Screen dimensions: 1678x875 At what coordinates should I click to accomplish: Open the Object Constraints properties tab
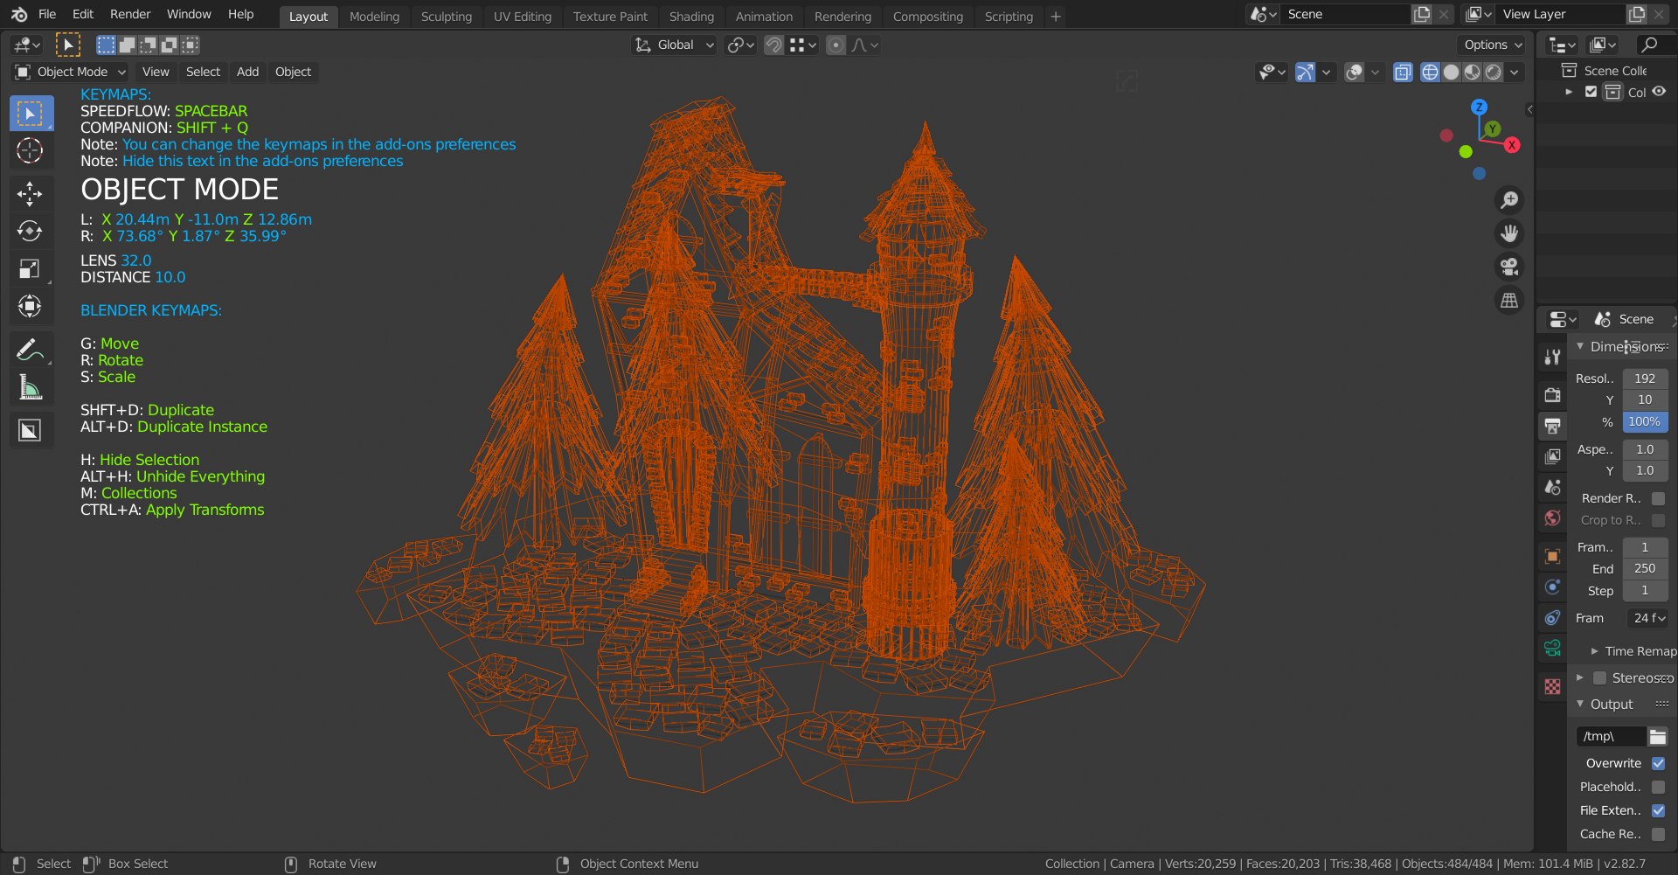tap(1552, 617)
